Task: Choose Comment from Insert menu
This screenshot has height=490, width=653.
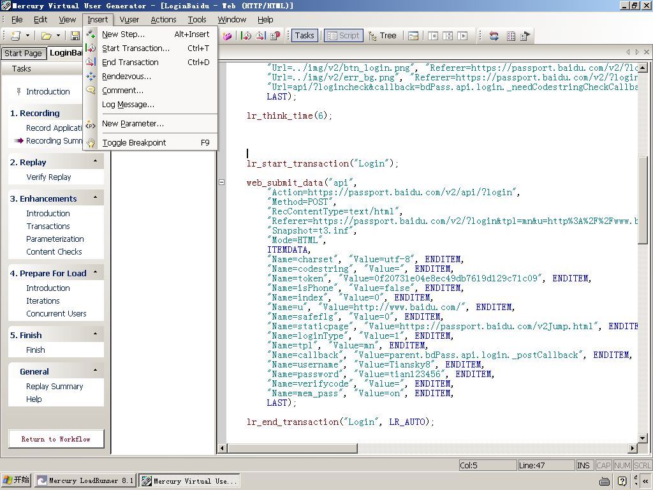Action: [150, 91]
